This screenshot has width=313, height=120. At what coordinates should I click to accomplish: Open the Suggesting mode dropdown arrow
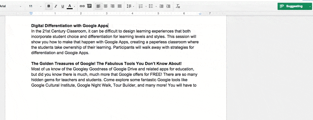coord(310,7)
